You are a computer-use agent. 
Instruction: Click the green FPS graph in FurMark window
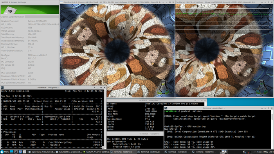[x=222, y=14]
